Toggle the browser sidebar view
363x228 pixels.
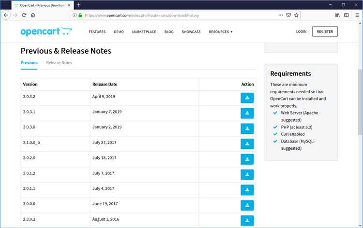(x=347, y=15)
